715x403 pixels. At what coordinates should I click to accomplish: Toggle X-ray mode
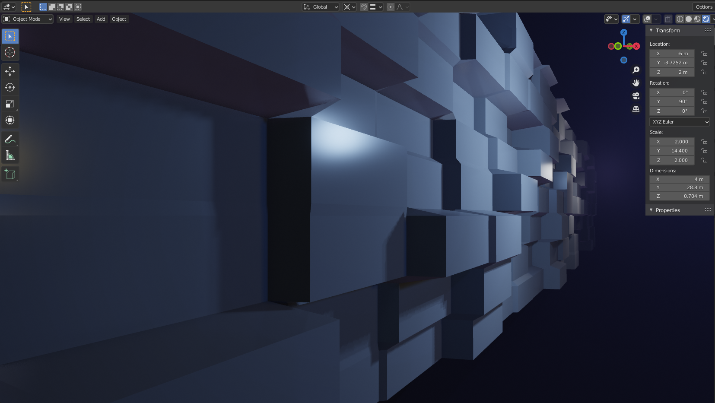(668, 19)
